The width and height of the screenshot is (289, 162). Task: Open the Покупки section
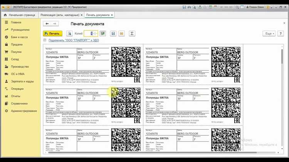(16, 52)
